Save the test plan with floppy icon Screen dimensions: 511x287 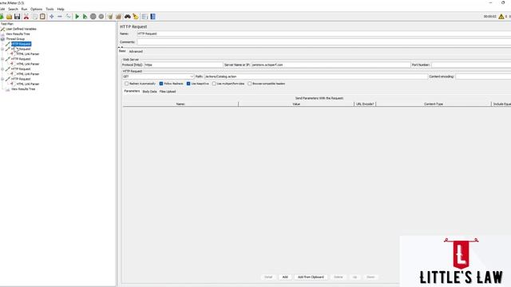pyautogui.click(x=18, y=17)
